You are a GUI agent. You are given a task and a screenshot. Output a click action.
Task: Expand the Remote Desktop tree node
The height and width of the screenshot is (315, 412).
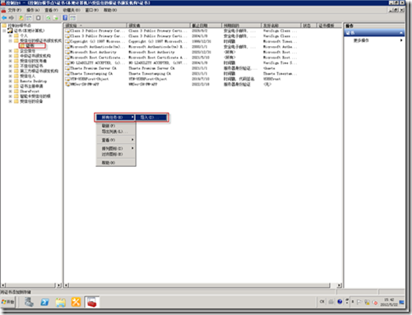point(11,81)
